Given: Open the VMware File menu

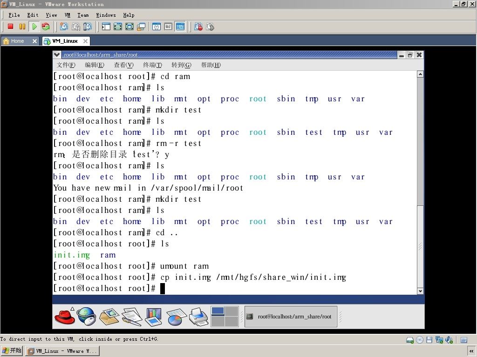Looking at the screenshot, I should coord(14,15).
